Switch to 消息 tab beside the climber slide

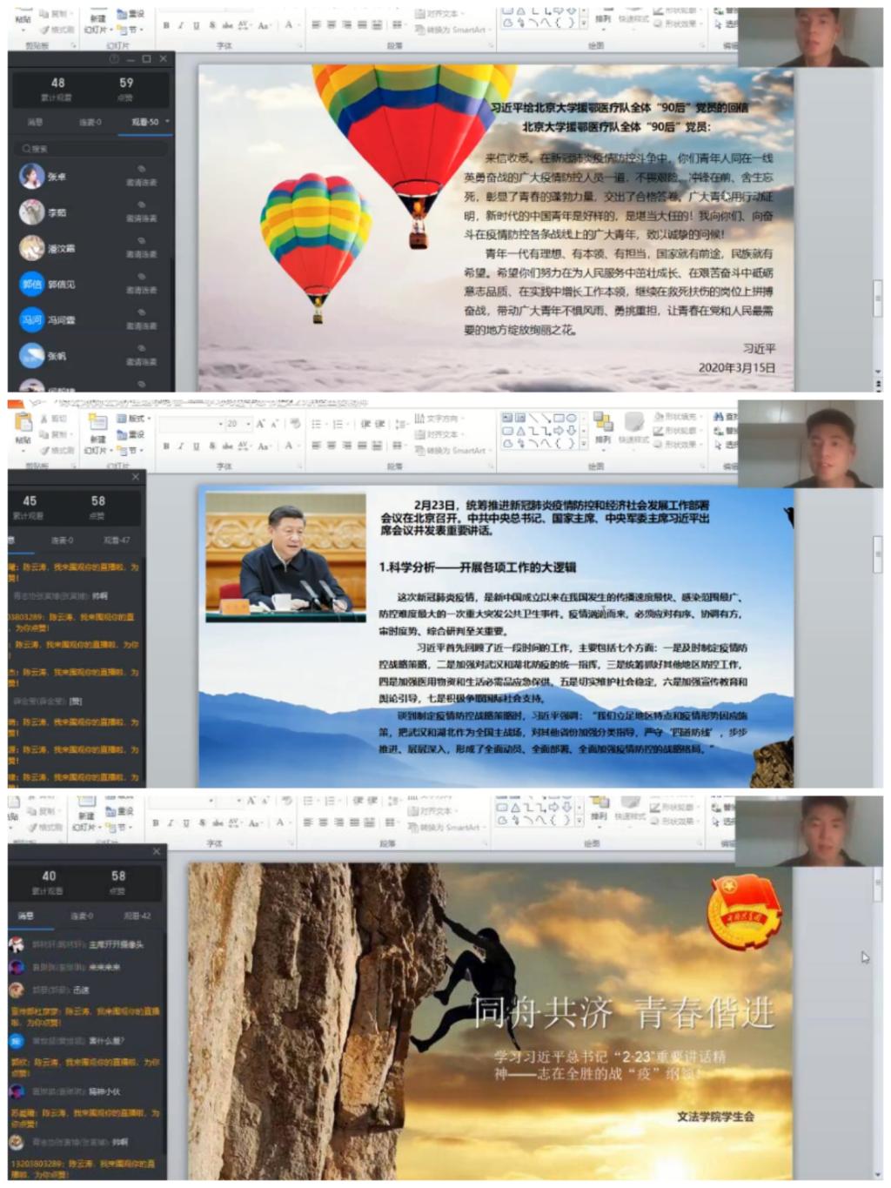(x=26, y=916)
